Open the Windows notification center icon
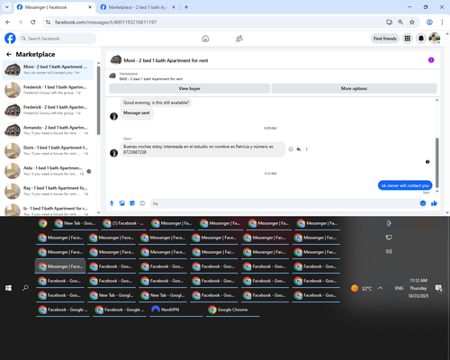Image resolution: width=450 pixels, height=360 pixels. pyautogui.click(x=439, y=288)
